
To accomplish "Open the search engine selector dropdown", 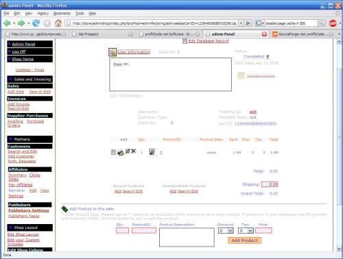I will tap(263, 23).
